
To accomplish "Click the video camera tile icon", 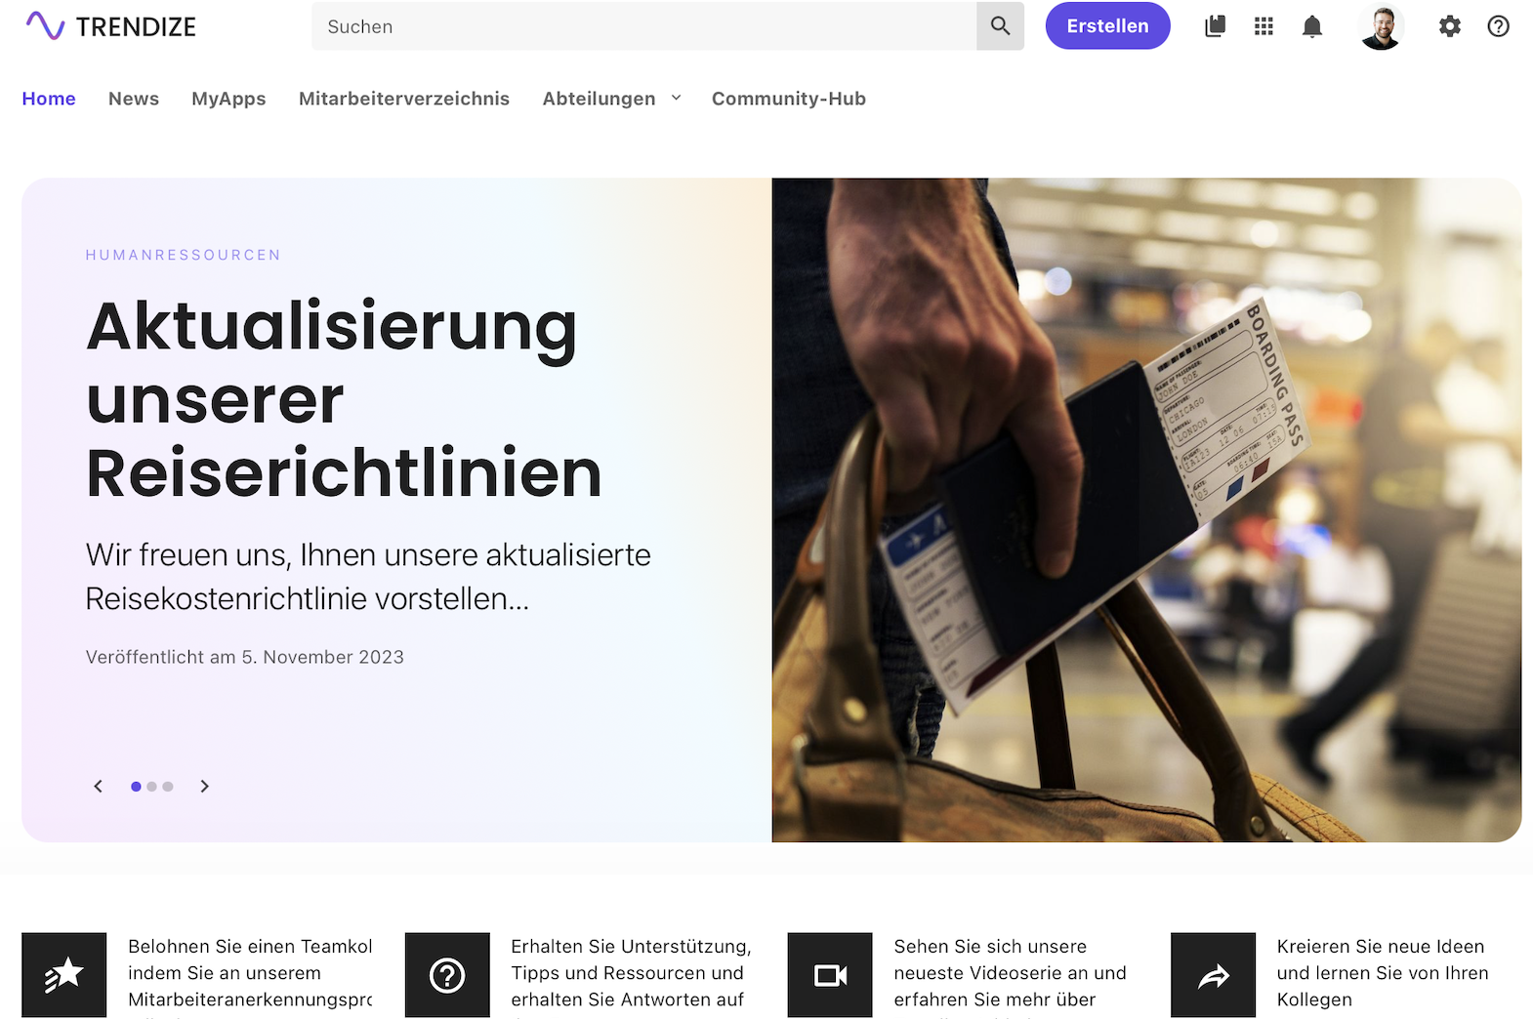I will 830,975.
